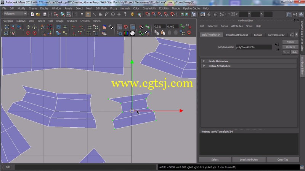Open the UV Sets menu
Image resolution: width=305 pixels, height=171 pixels.
(85, 21)
